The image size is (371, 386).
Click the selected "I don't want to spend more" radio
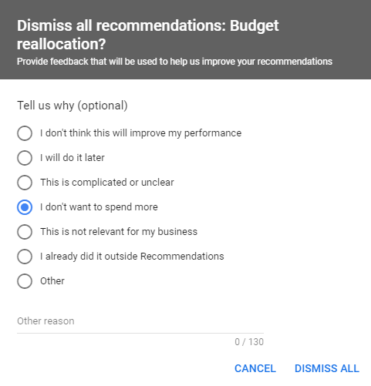click(x=25, y=207)
